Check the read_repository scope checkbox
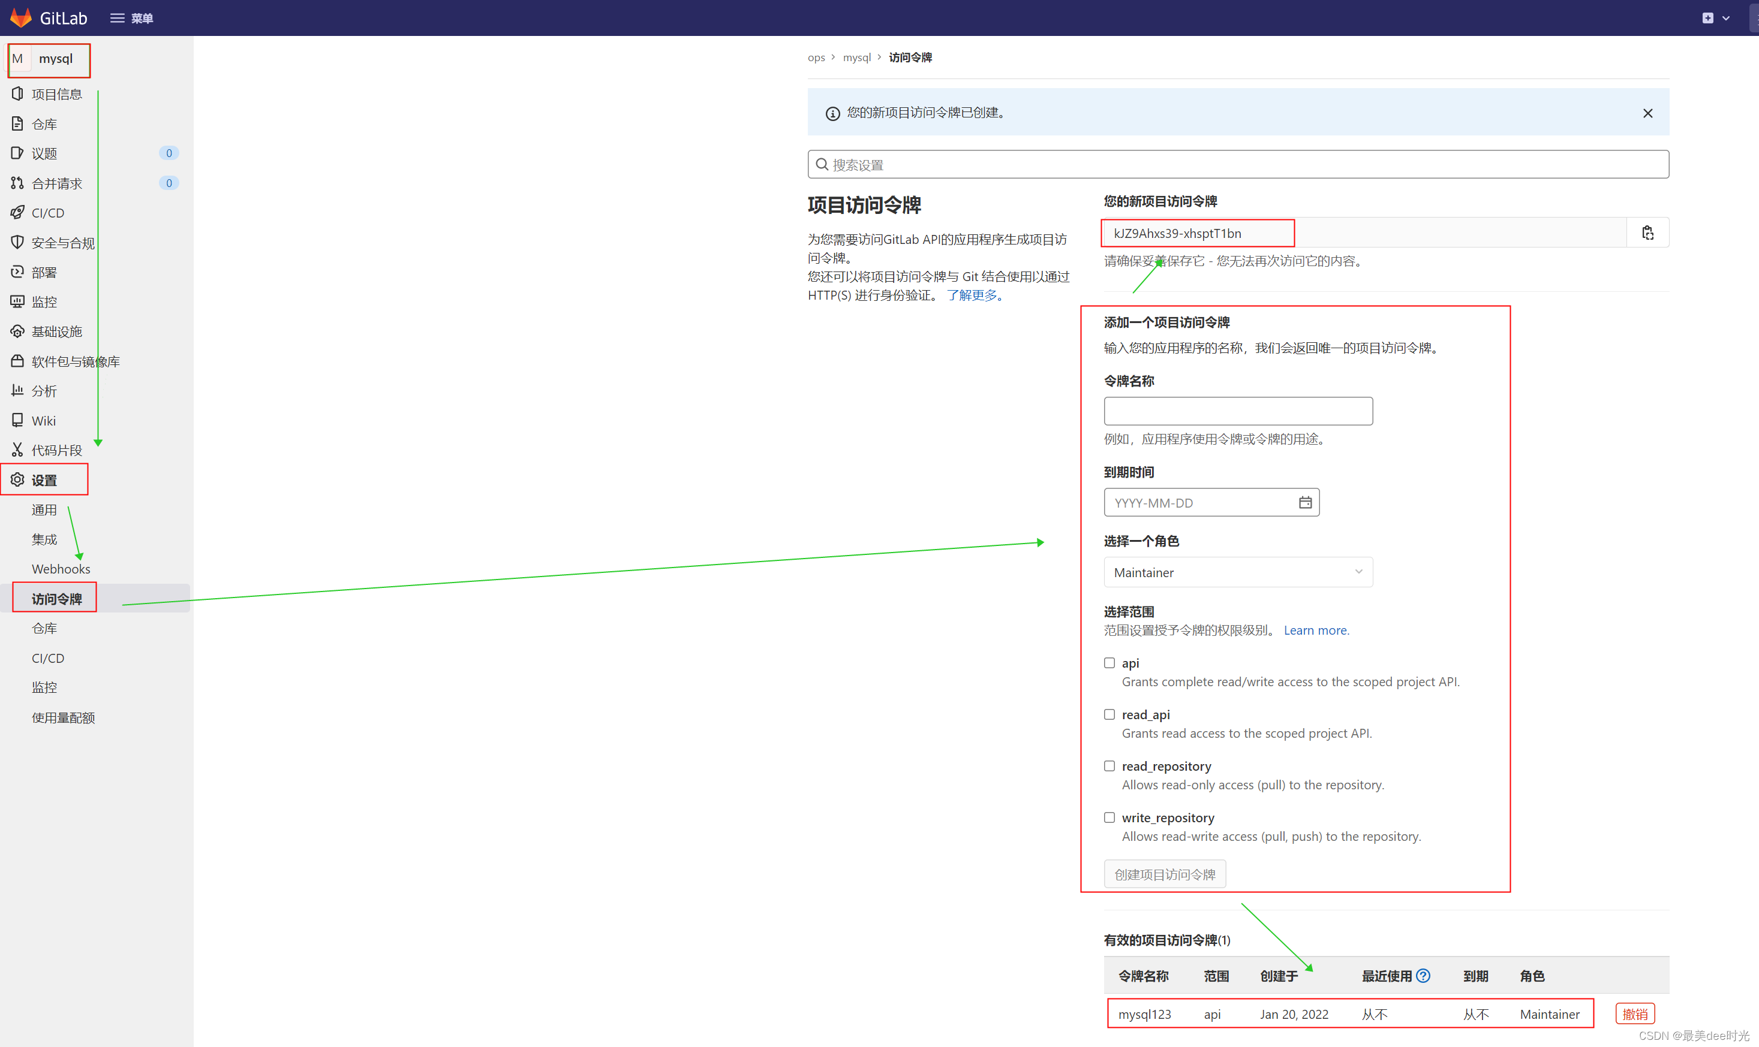Viewport: 1759px width, 1047px height. tap(1109, 765)
